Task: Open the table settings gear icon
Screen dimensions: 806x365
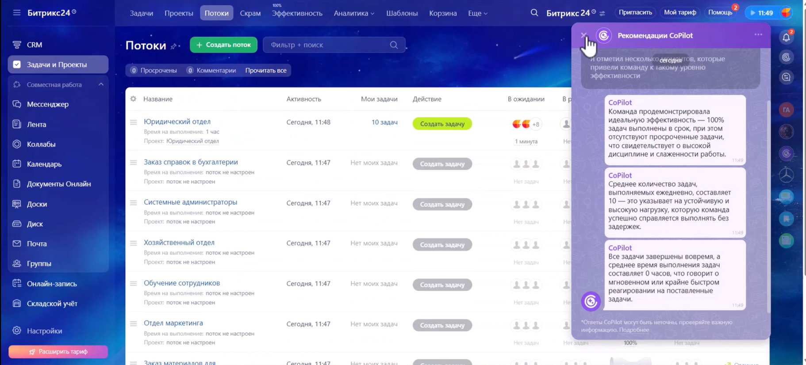Action: tap(133, 99)
